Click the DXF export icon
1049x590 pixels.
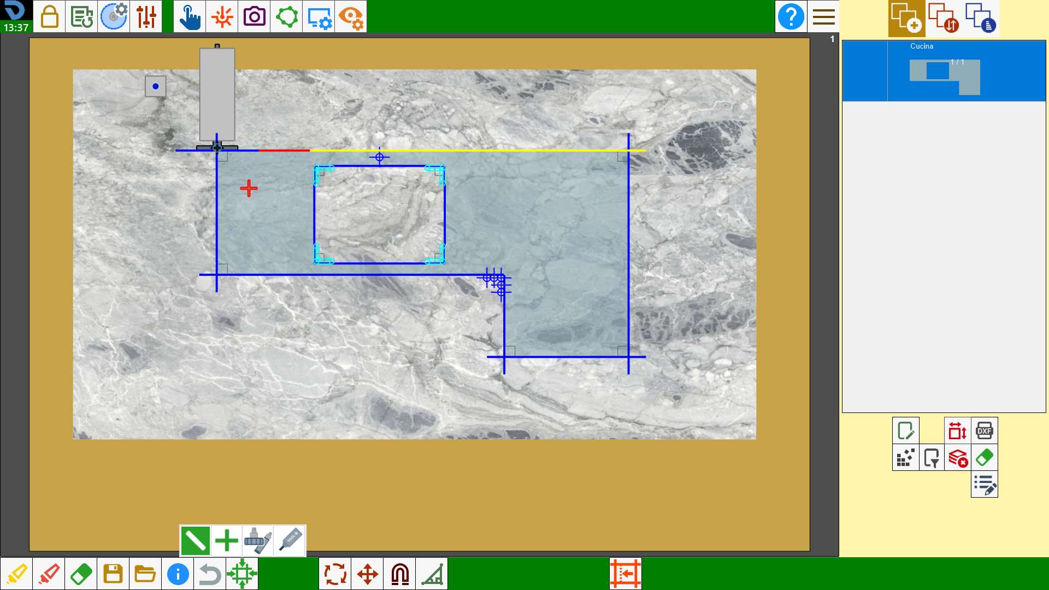tap(984, 430)
